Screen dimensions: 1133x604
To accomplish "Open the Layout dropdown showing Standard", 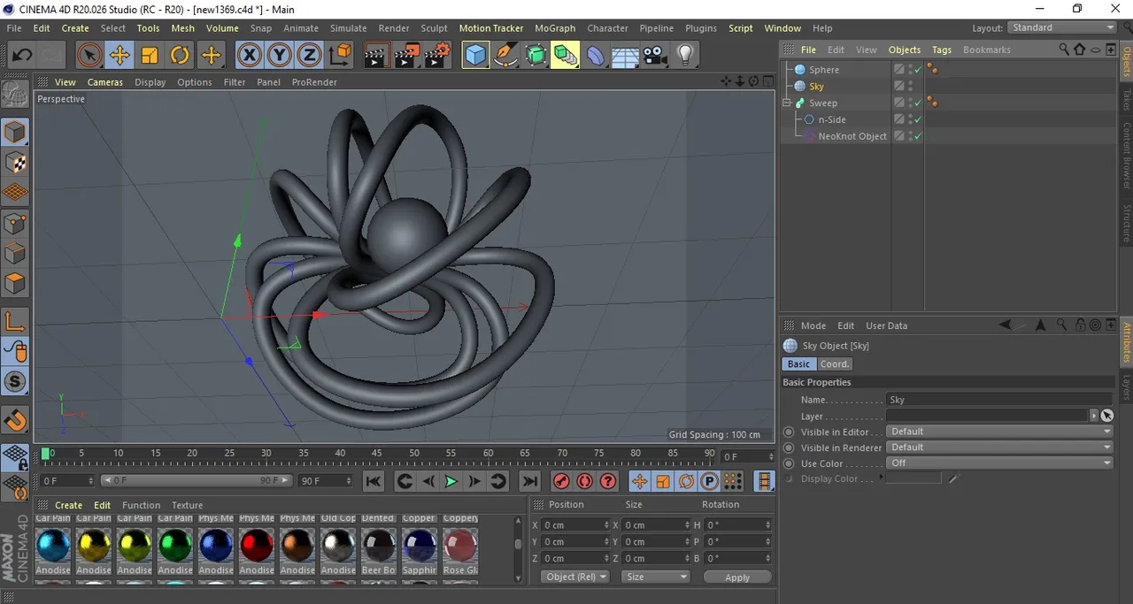I will (x=1061, y=27).
